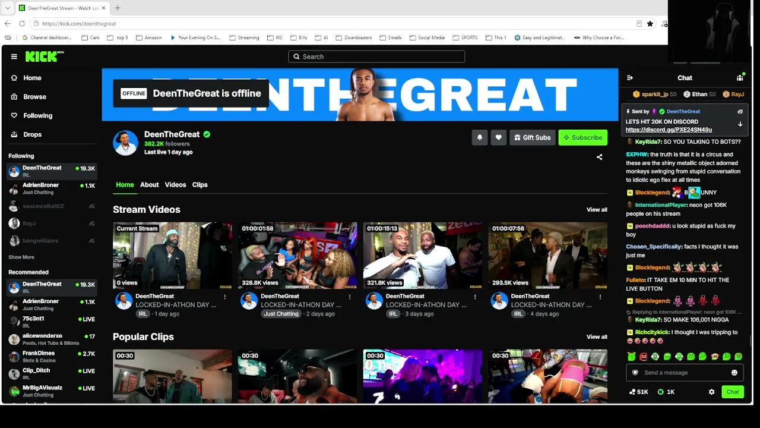The height and width of the screenshot is (428, 760).
Task: Click the browser address bar URL
Action: coord(79,24)
